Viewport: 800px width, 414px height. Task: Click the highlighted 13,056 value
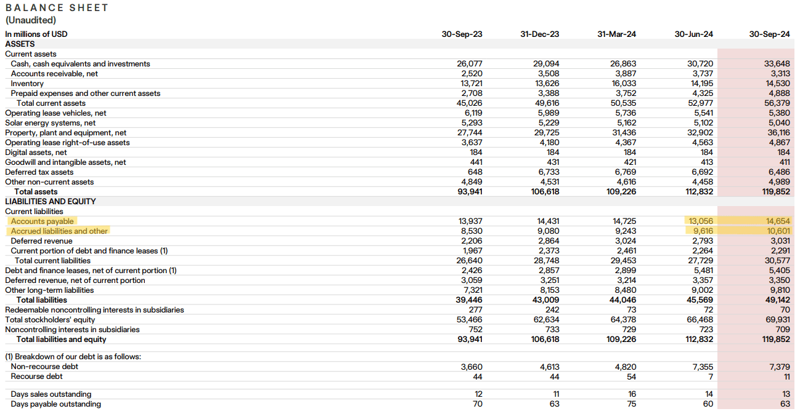(x=700, y=221)
